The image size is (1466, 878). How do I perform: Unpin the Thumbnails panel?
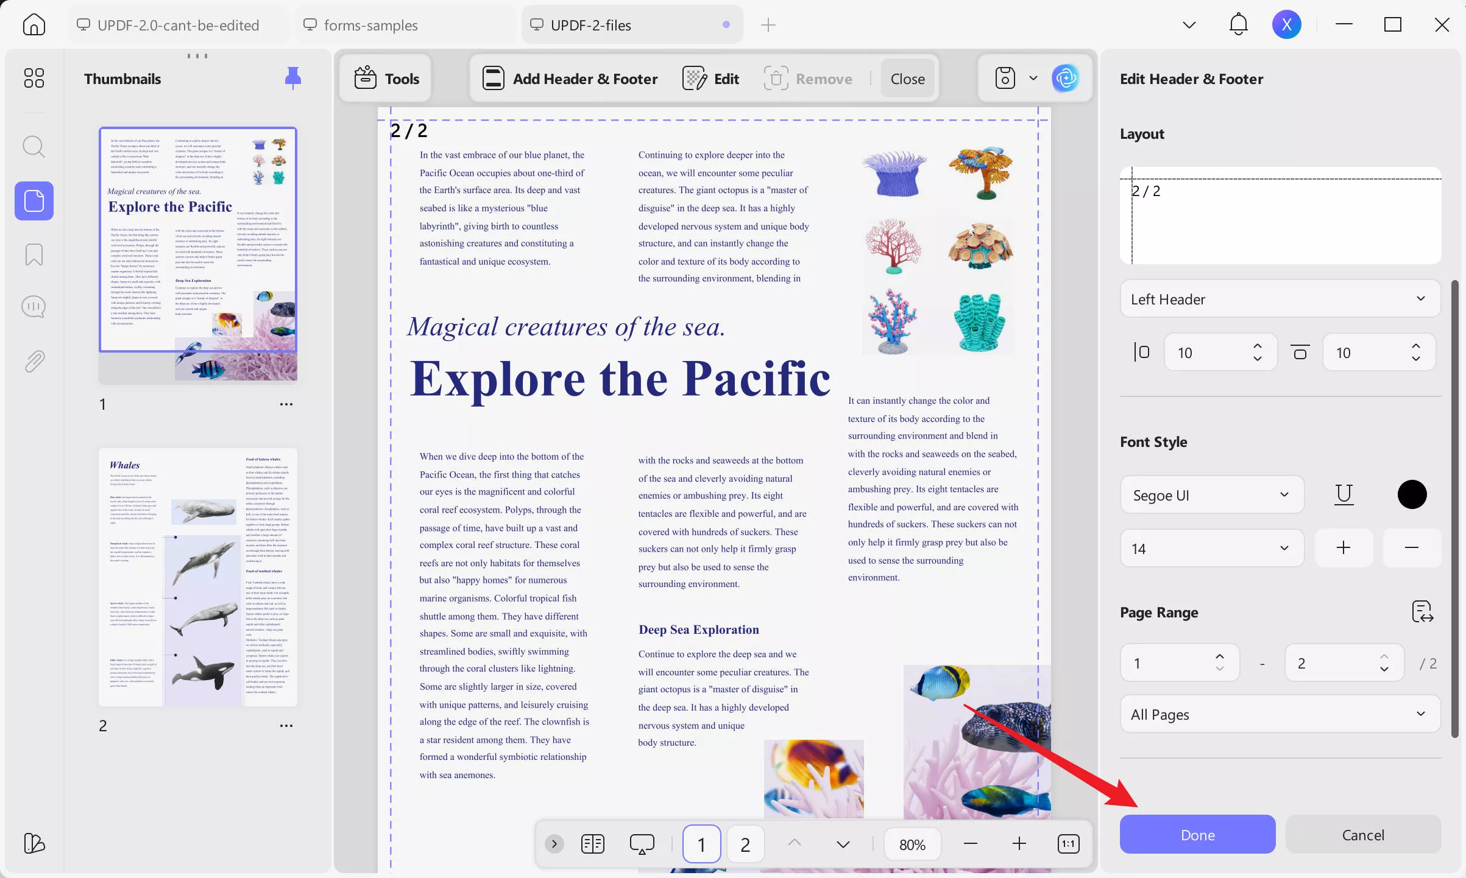coord(293,78)
